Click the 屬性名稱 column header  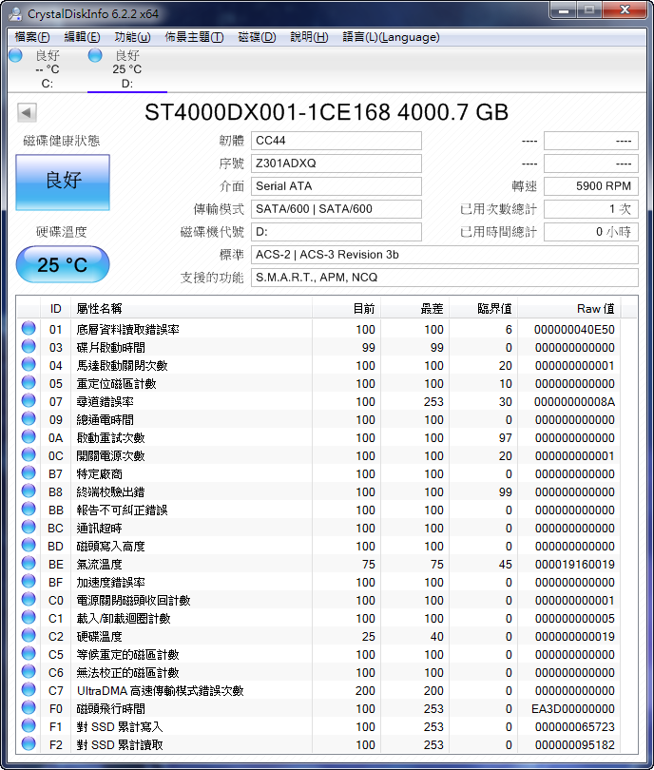(x=191, y=309)
